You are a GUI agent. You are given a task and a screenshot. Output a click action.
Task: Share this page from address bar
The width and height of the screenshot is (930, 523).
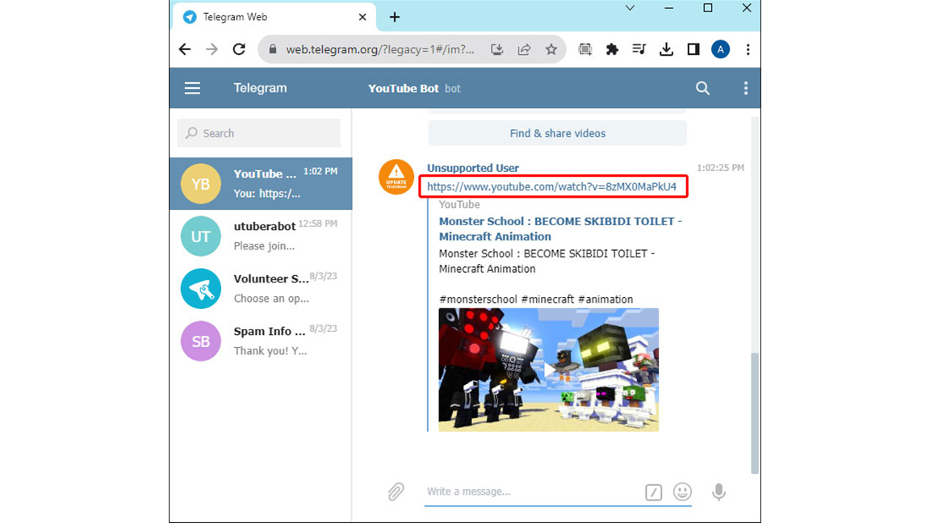524,49
